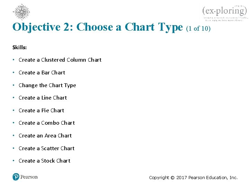Click the bullet dot before Create a Pie Chart
The image size is (249, 186).
pyautogui.click(x=13, y=111)
